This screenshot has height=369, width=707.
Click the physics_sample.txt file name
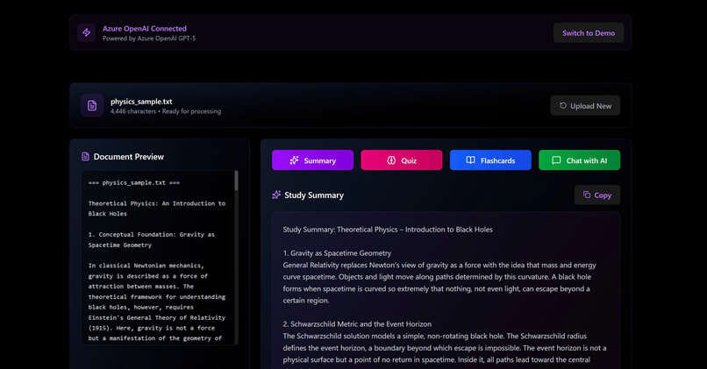coord(141,102)
